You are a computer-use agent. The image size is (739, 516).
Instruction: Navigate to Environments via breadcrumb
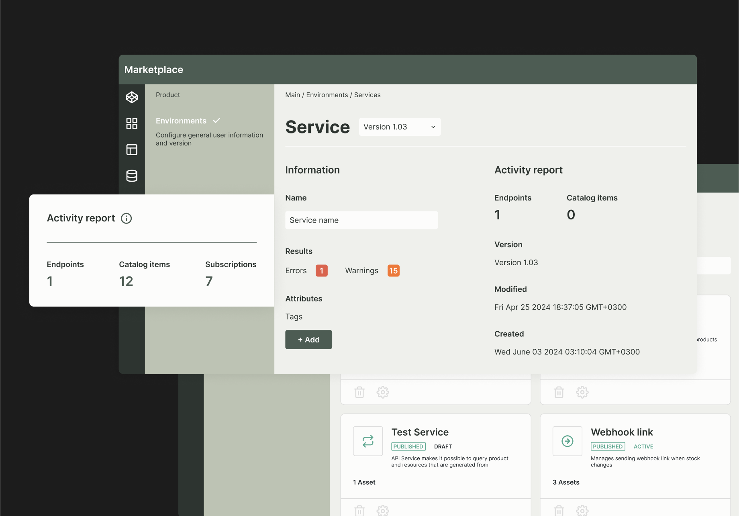(327, 95)
